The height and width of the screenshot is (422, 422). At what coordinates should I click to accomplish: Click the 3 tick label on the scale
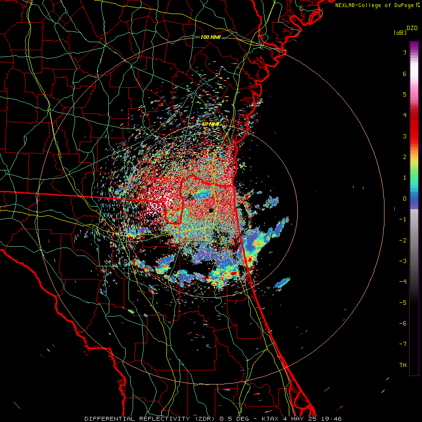(405, 136)
